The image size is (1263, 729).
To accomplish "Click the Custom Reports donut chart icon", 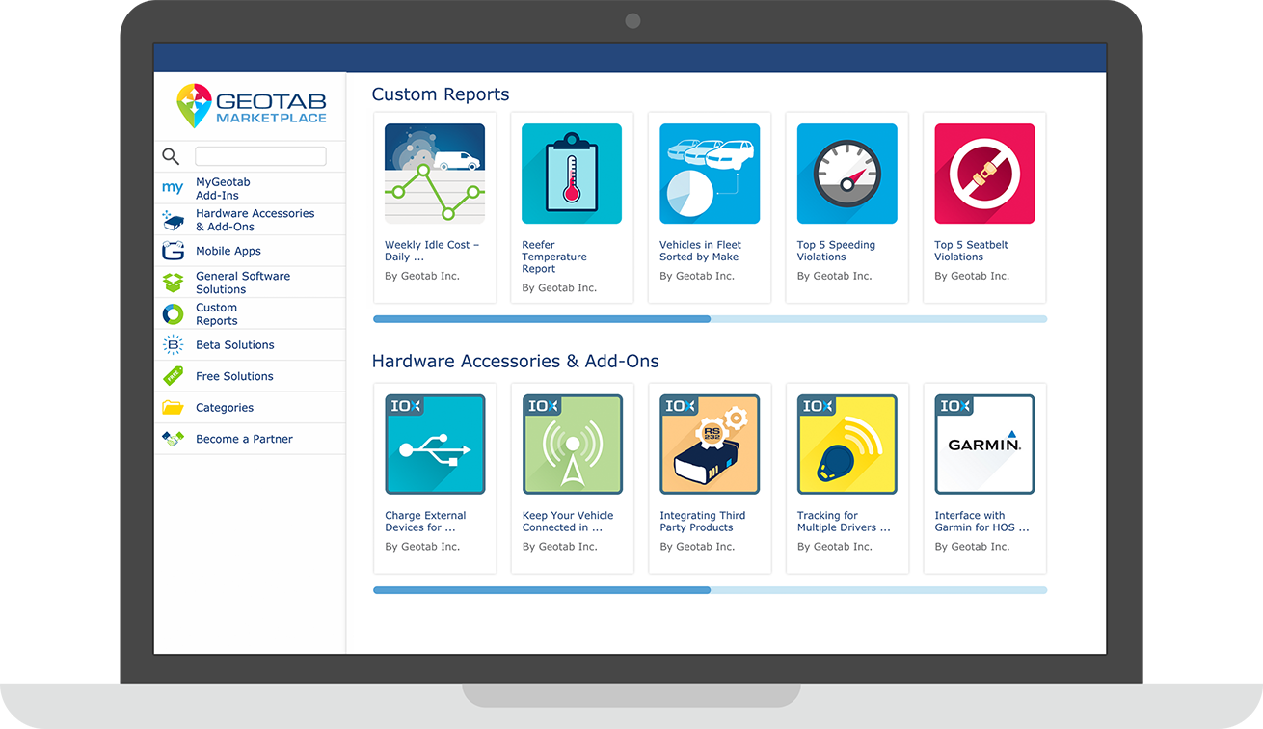I will pyautogui.click(x=173, y=313).
